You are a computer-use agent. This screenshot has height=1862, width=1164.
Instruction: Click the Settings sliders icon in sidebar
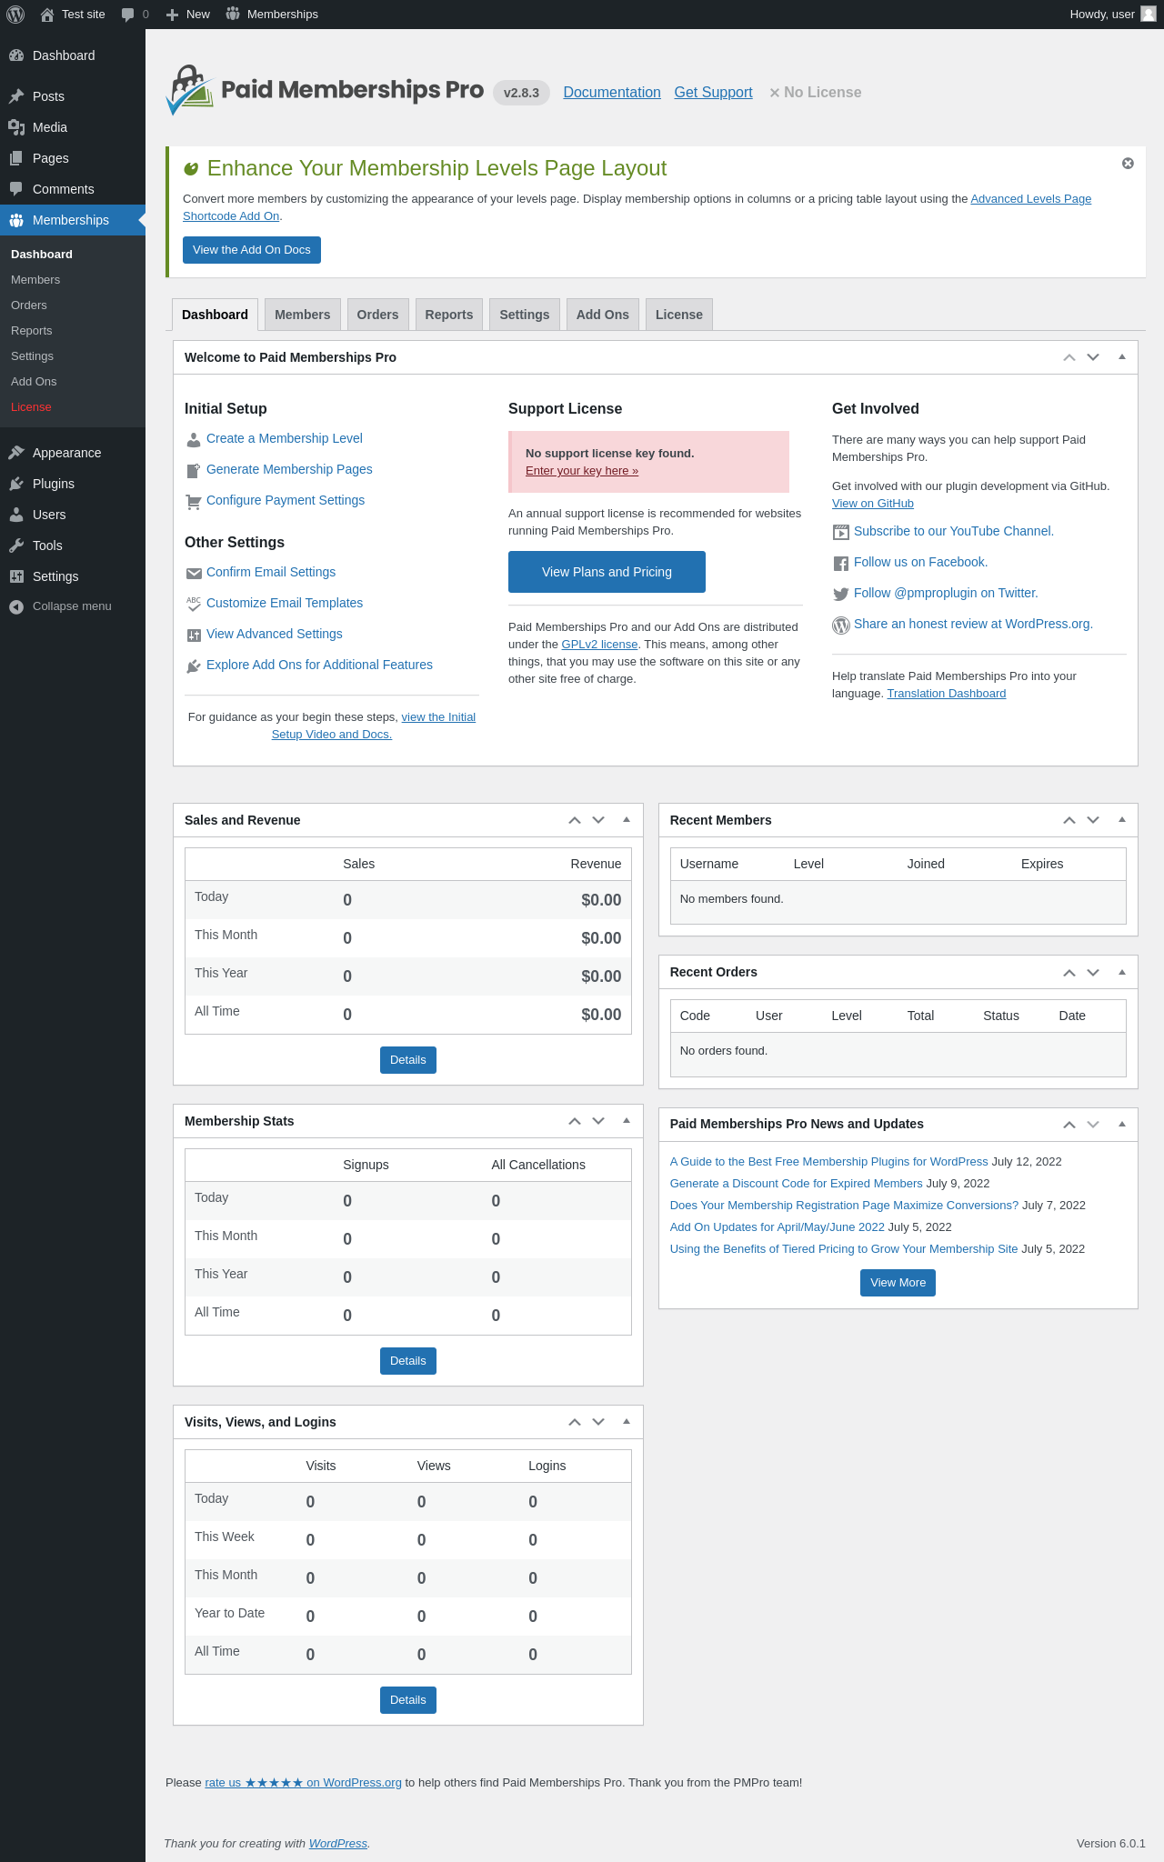(x=16, y=576)
